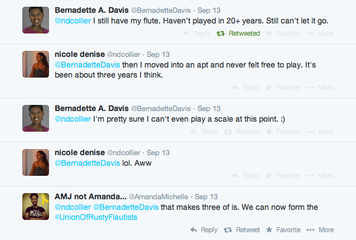Favorite Bernadette's flute tweet

283,33
